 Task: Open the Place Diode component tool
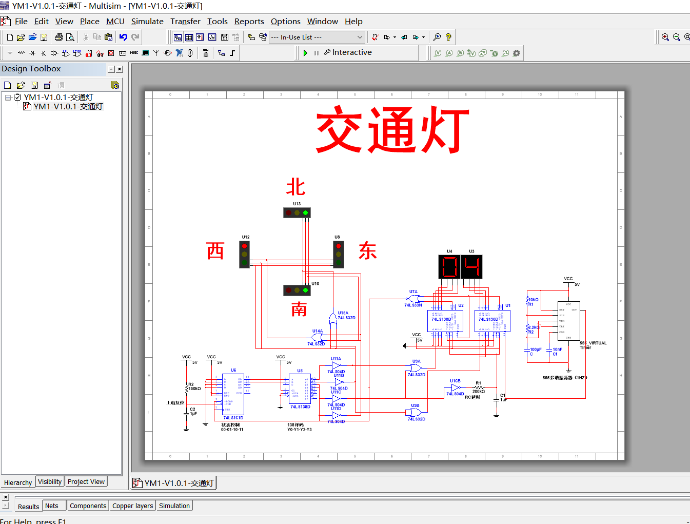(32, 52)
